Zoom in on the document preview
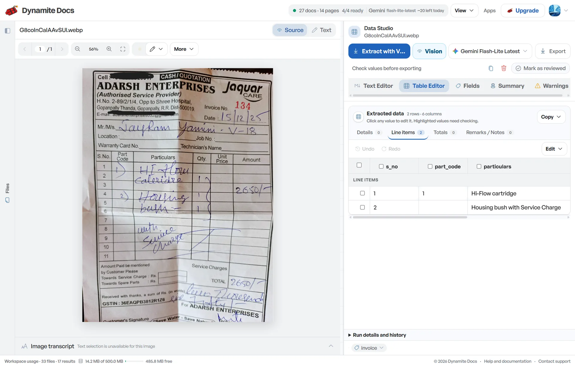Image resolution: width=575 pixels, height=367 pixels. click(109, 49)
